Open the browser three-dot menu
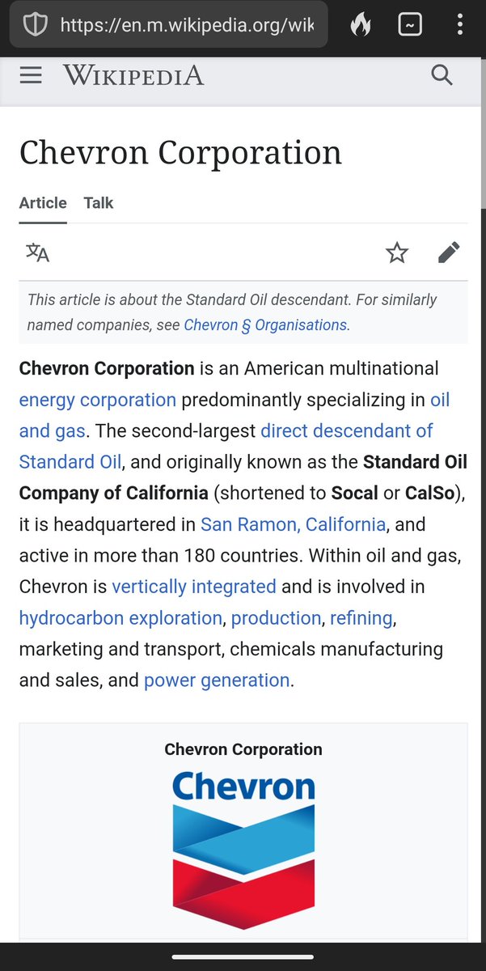The width and height of the screenshot is (486, 971). [459, 25]
